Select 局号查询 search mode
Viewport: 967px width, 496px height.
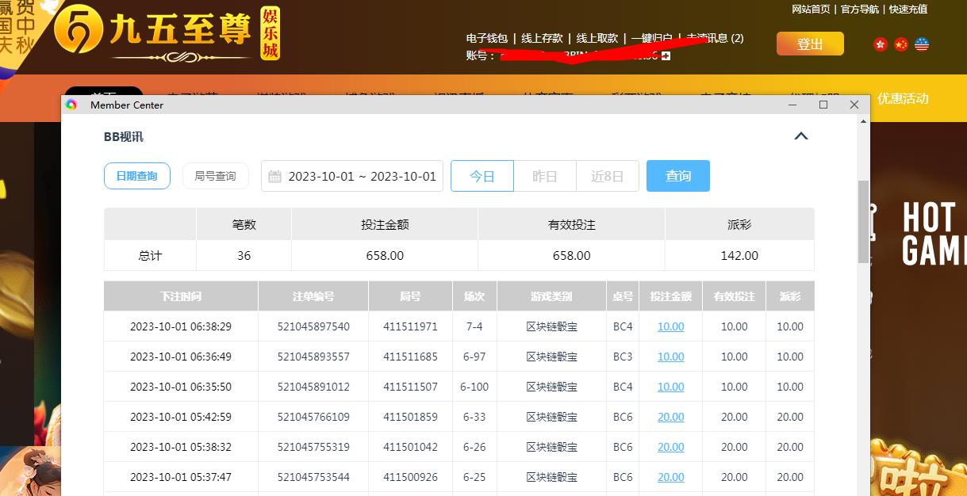(215, 176)
